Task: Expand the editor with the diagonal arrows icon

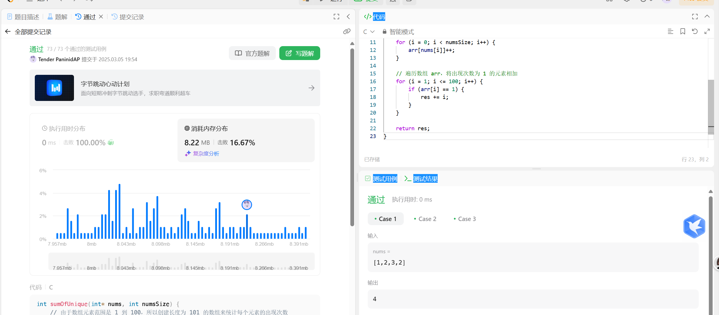Action: click(707, 31)
